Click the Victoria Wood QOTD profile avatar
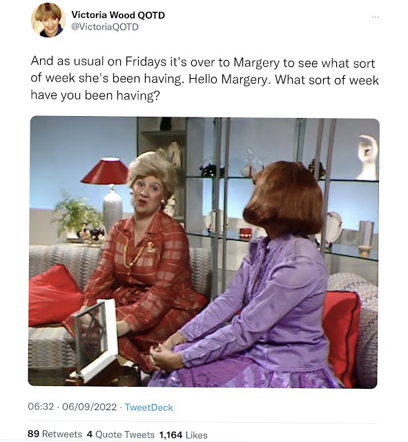408x442 pixels. coord(48,20)
